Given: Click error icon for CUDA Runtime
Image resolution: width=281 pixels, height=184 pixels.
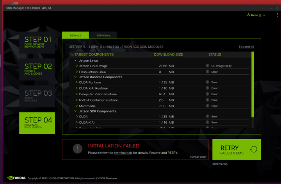Looking at the screenshot, I should coord(207,82).
